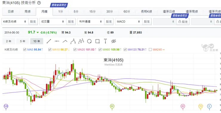
Task: Select the trend line drawing tool
Action: coord(49,41)
